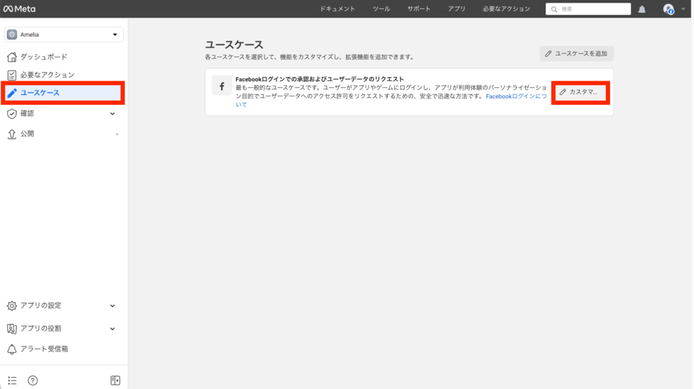This screenshot has width=694, height=389.
Task: Open notifications bell icon
Action: [x=642, y=9]
